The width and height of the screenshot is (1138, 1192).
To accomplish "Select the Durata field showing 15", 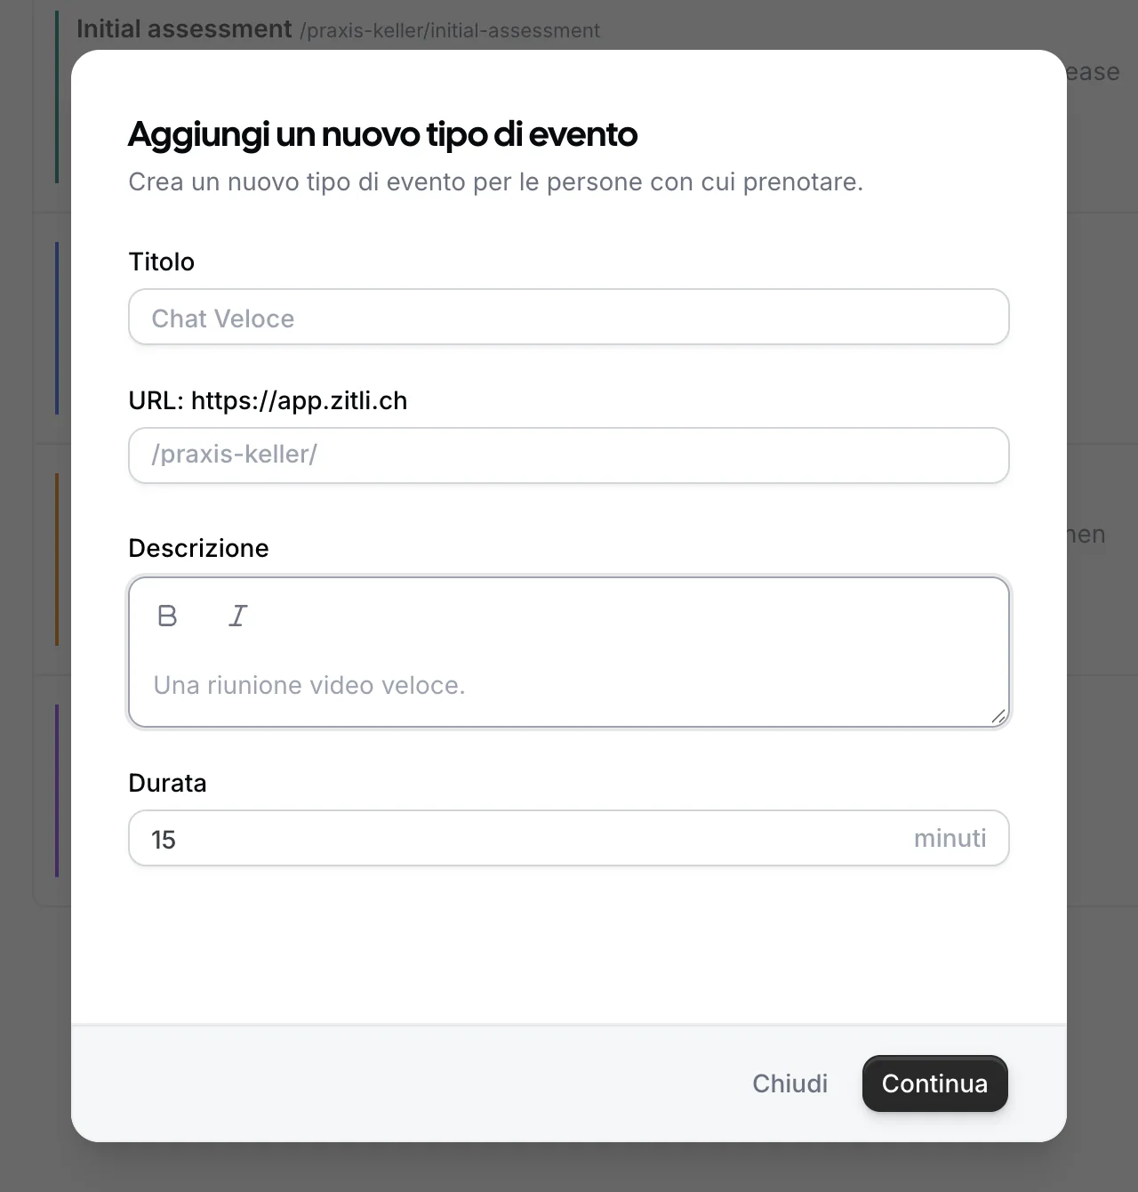I will coord(569,838).
